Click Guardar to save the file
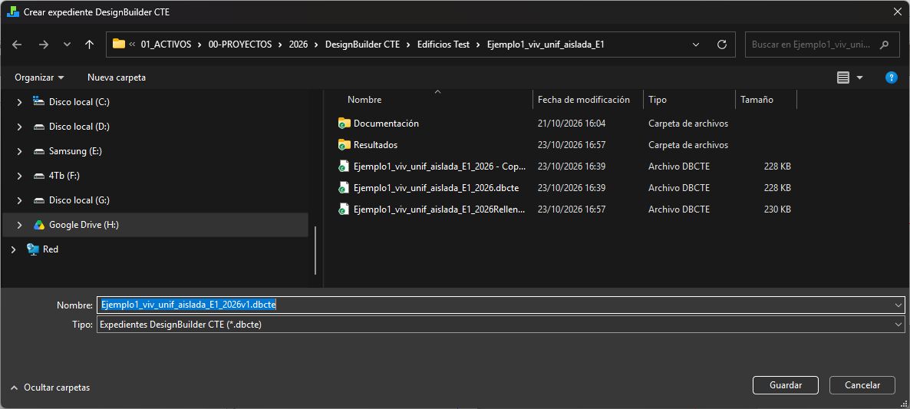Viewport: 910px width, 409px height. click(786, 385)
